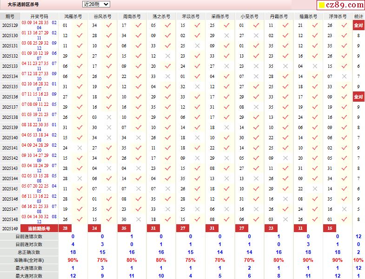Click 浮萍杀号 gray cross for issue 2025134
Viewport: 365px width, 279px height.
pos(344,77)
